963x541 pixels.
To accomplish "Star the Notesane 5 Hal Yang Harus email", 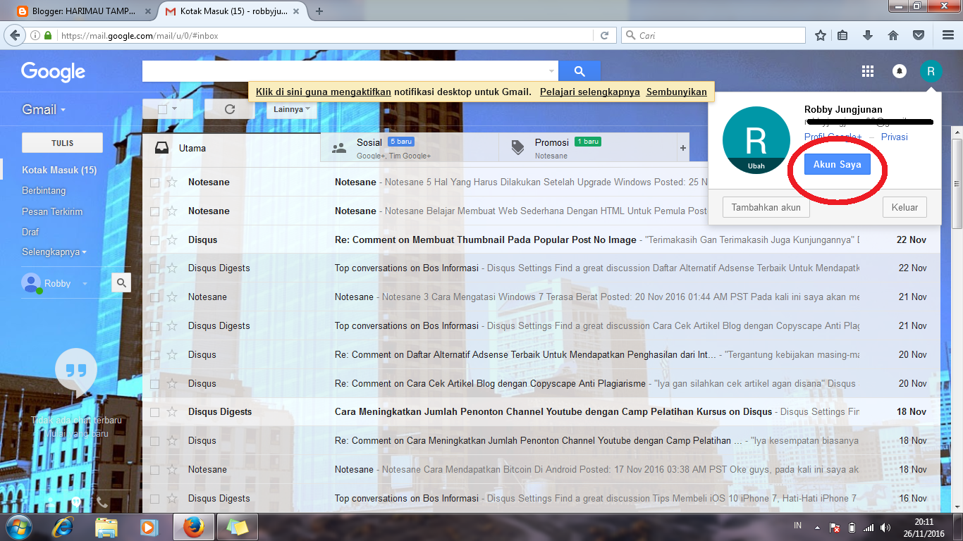I will tap(171, 182).
